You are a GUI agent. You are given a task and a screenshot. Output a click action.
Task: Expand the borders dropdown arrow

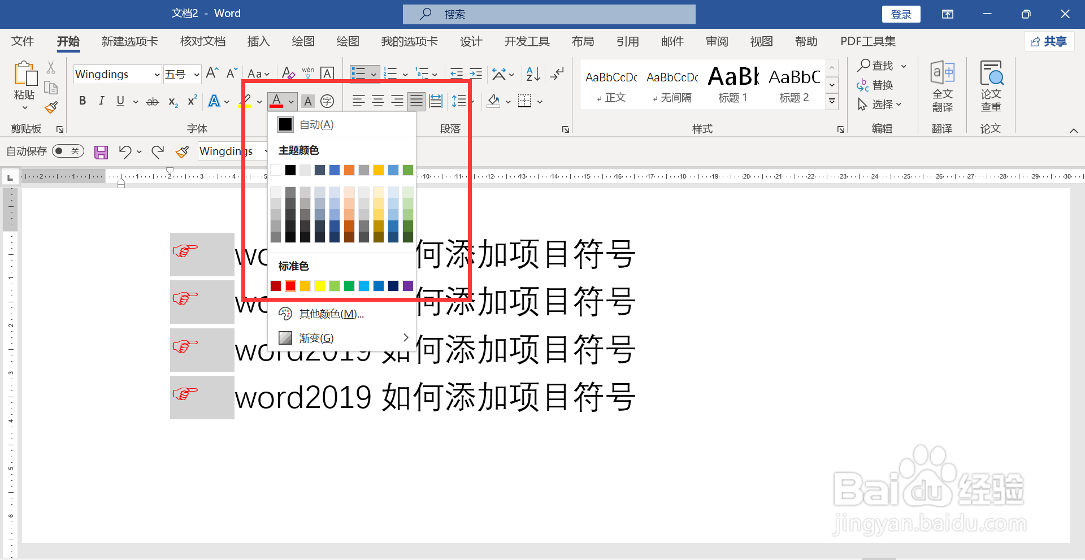pos(540,102)
